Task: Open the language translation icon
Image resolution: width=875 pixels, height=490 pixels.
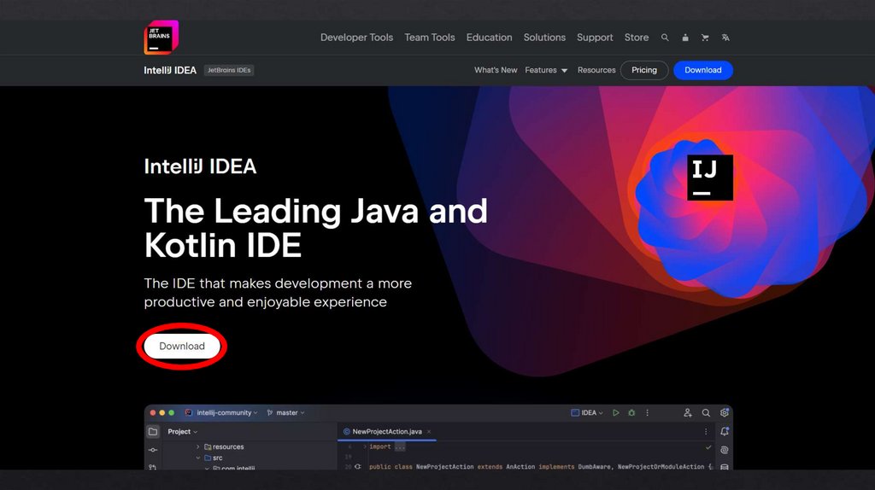Action: tap(725, 38)
